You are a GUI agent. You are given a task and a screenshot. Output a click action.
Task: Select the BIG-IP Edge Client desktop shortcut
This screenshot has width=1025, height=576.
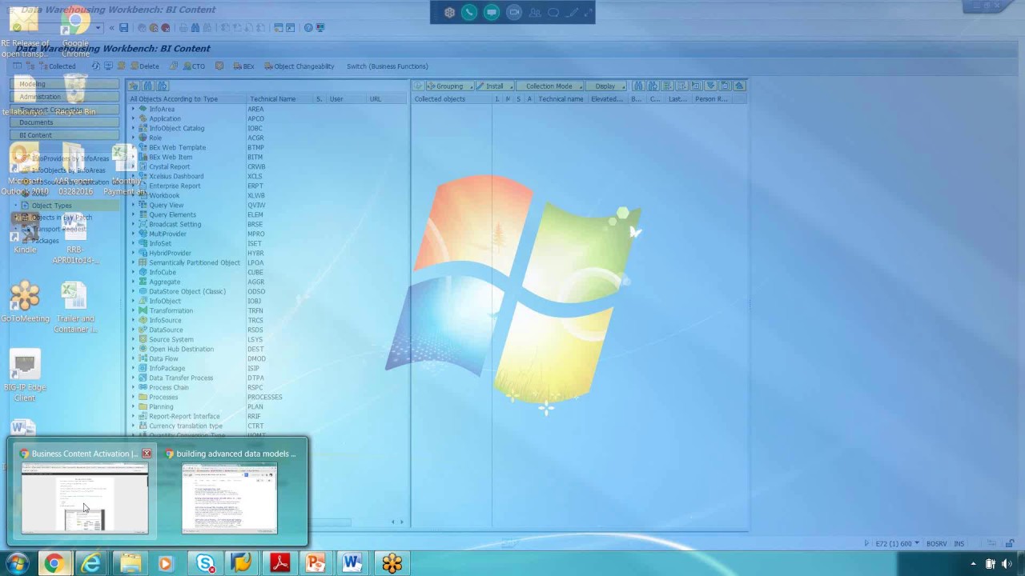pyautogui.click(x=25, y=376)
